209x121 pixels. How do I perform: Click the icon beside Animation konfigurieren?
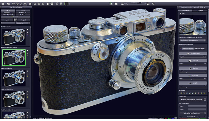tap(205, 113)
